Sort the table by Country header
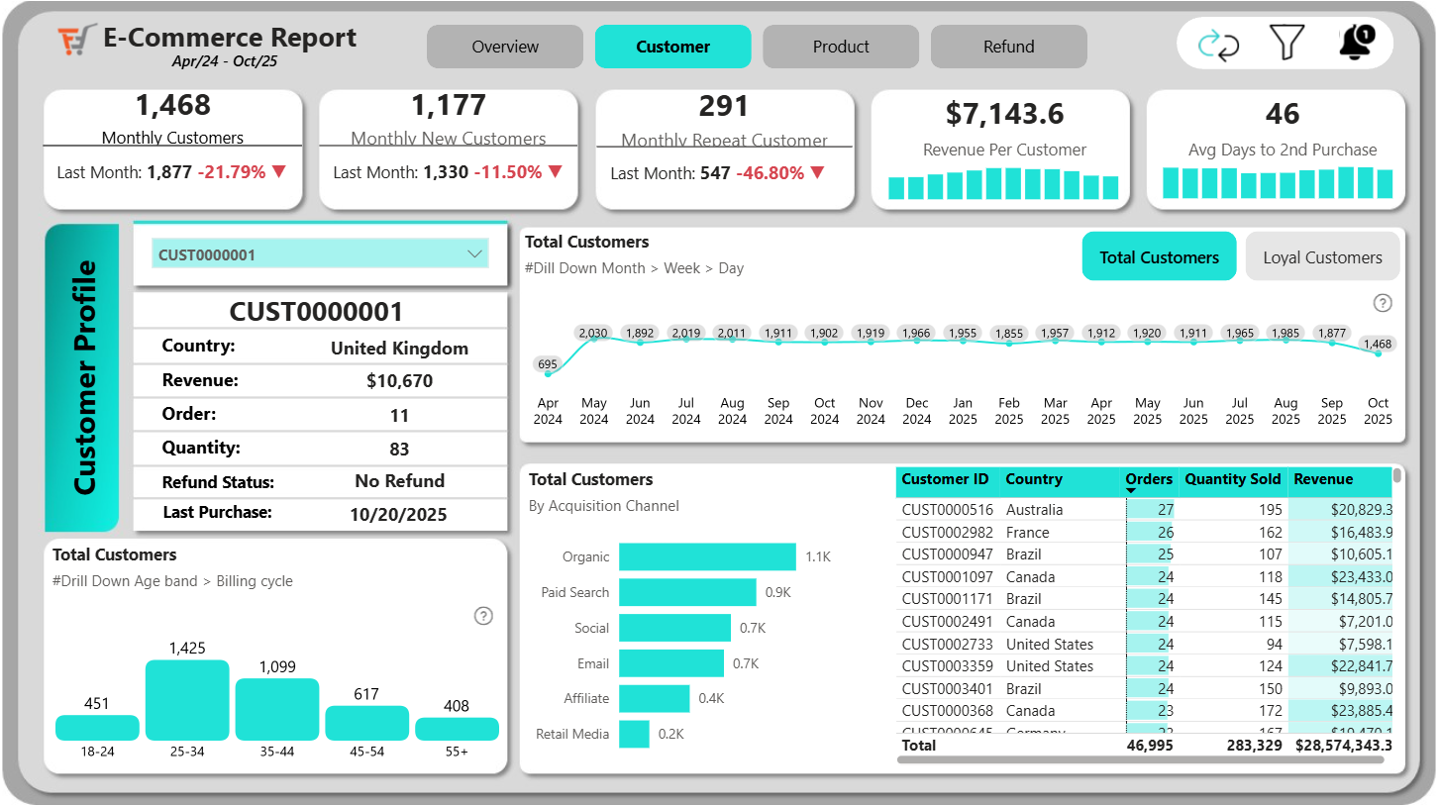Viewport: 1439px width, 806px height. (1034, 479)
